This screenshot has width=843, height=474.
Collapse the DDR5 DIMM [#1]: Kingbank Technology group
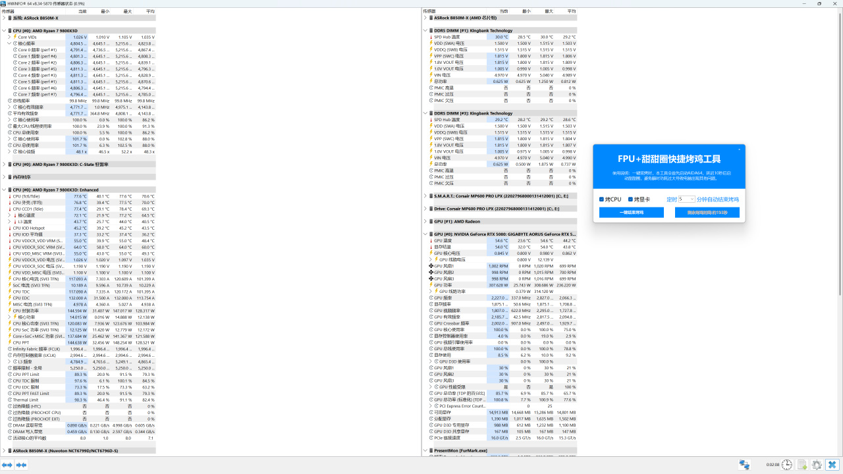coord(425,30)
